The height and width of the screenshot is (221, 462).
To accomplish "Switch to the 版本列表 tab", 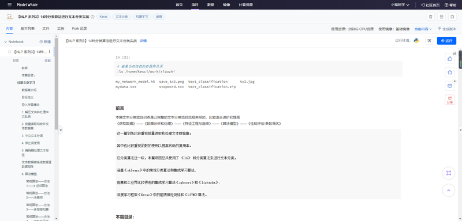I will [x=27, y=28].
